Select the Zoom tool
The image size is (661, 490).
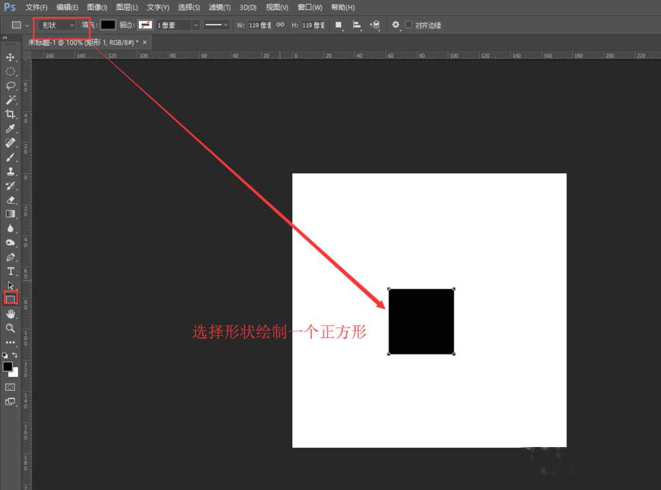point(10,328)
